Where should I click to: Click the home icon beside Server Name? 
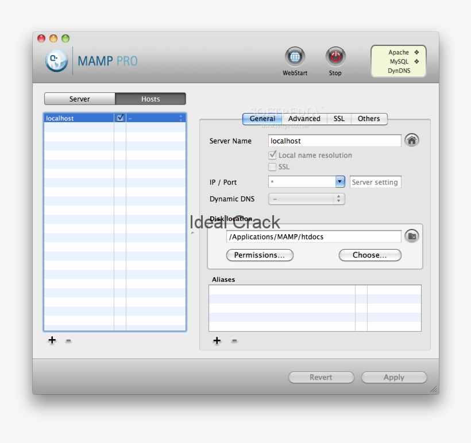[x=412, y=140]
